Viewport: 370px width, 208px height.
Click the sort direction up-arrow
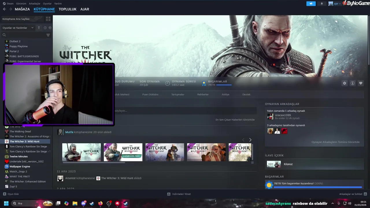39,28
